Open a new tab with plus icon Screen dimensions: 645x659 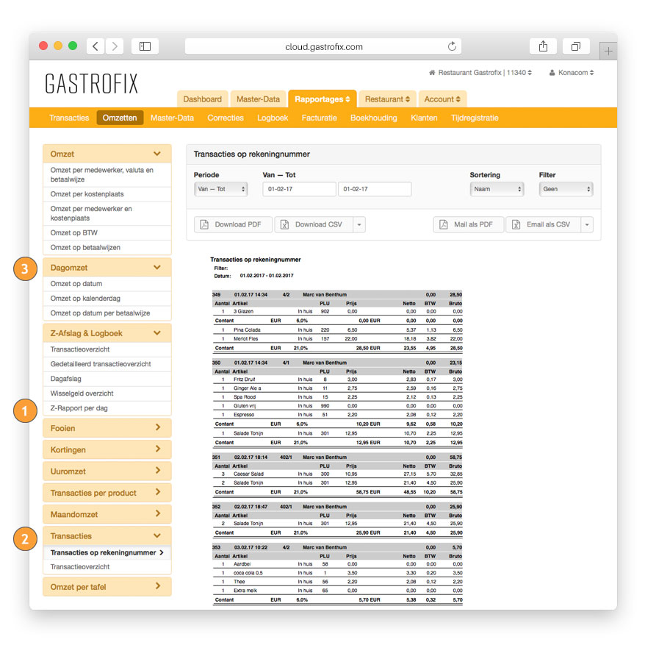pos(608,51)
